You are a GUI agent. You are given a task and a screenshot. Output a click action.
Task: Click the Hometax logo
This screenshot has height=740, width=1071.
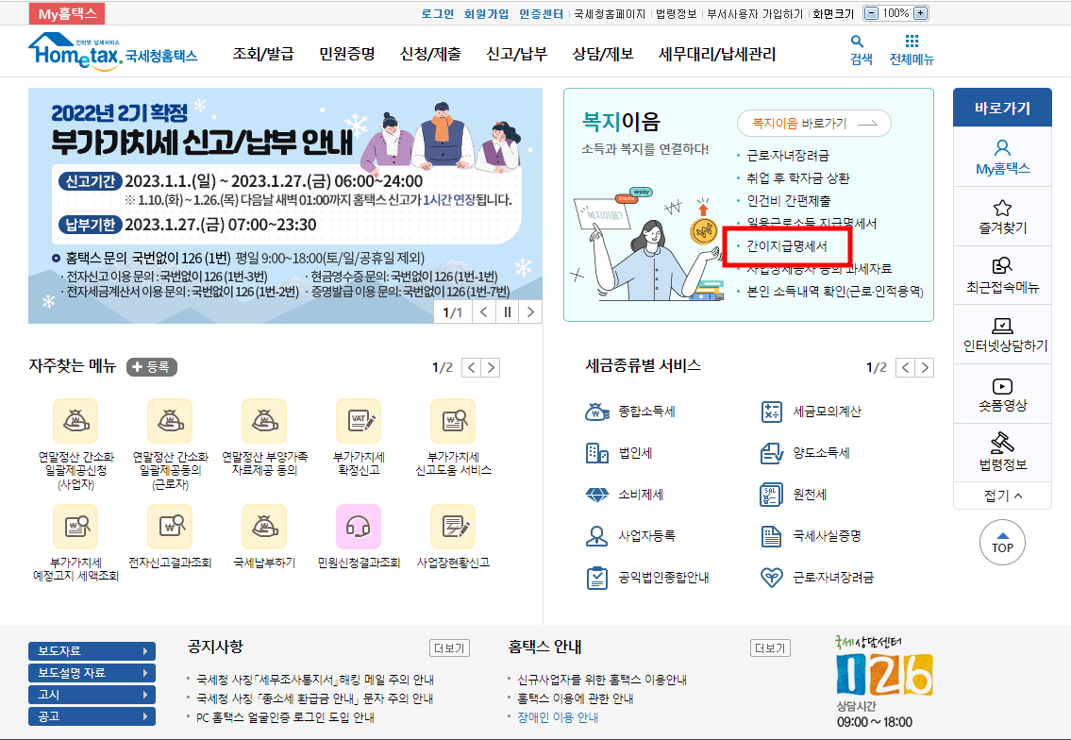point(112,51)
